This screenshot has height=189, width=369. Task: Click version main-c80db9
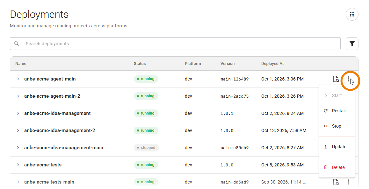pyautogui.click(x=235, y=148)
